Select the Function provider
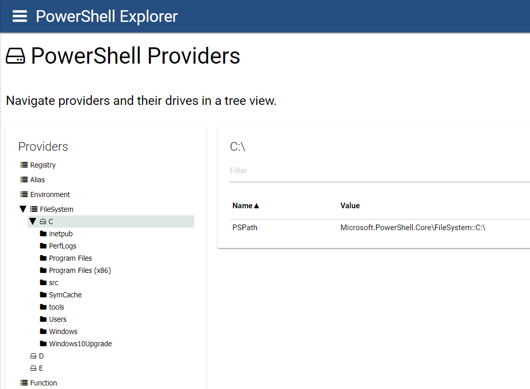The image size is (530, 389). (x=44, y=383)
